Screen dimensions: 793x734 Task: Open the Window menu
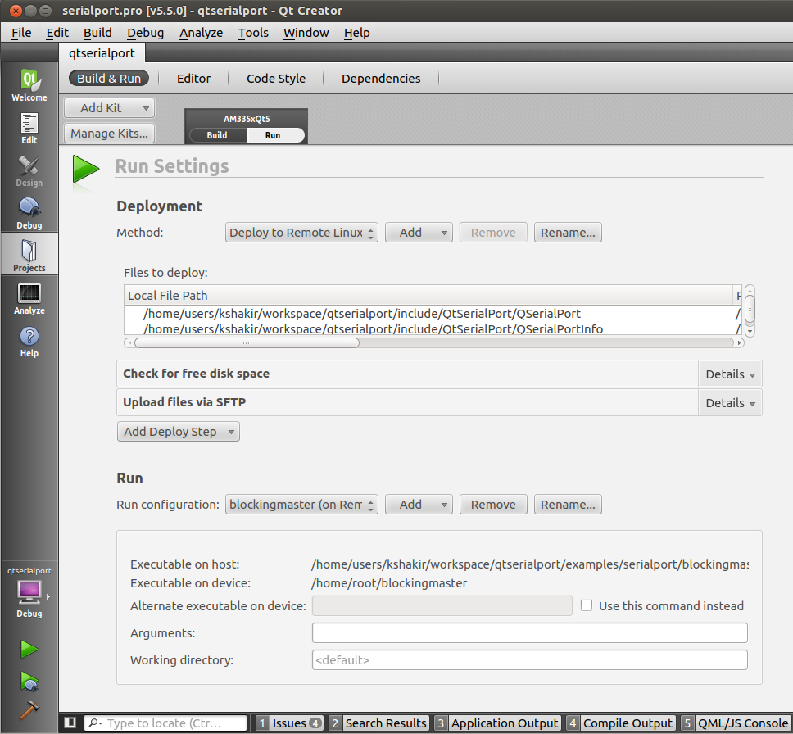point(306,33)
